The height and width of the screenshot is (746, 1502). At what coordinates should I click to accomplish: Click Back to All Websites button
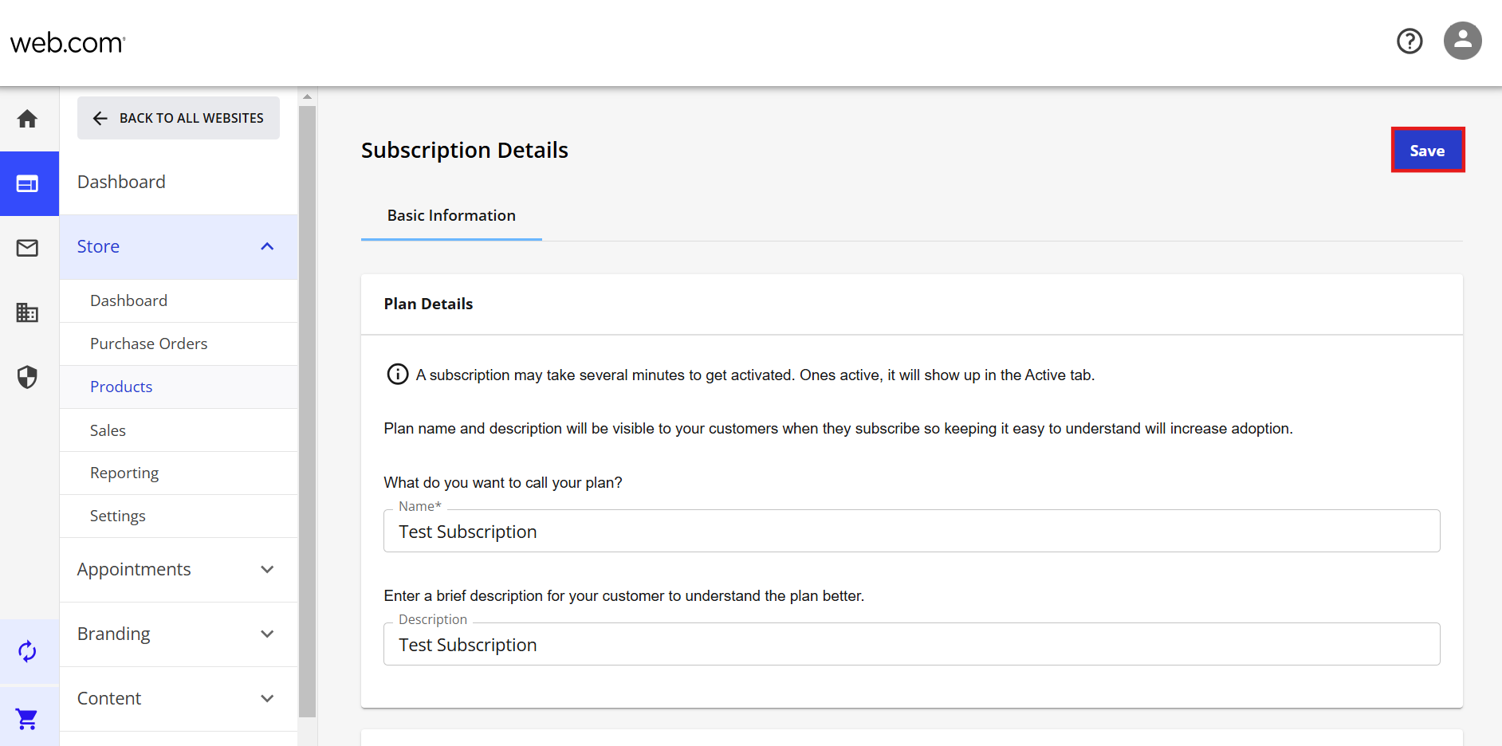click(179, 118)
